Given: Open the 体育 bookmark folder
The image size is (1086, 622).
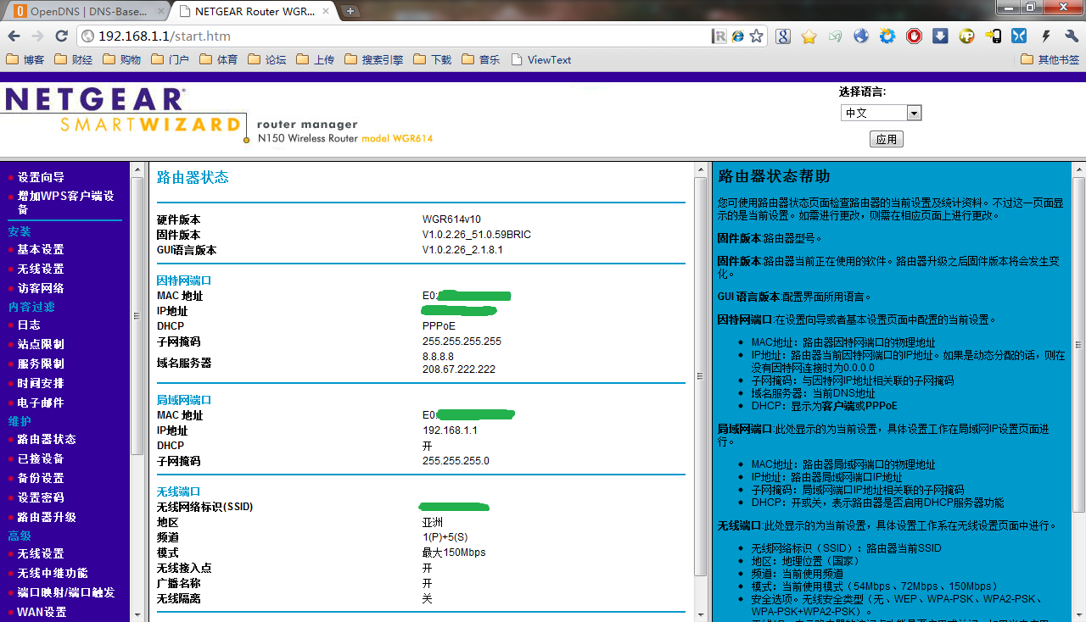Looking at the screenshot, I should [219, 60].
